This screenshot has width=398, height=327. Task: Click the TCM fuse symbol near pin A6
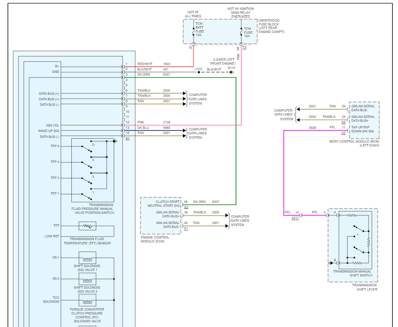coord(241,32)
